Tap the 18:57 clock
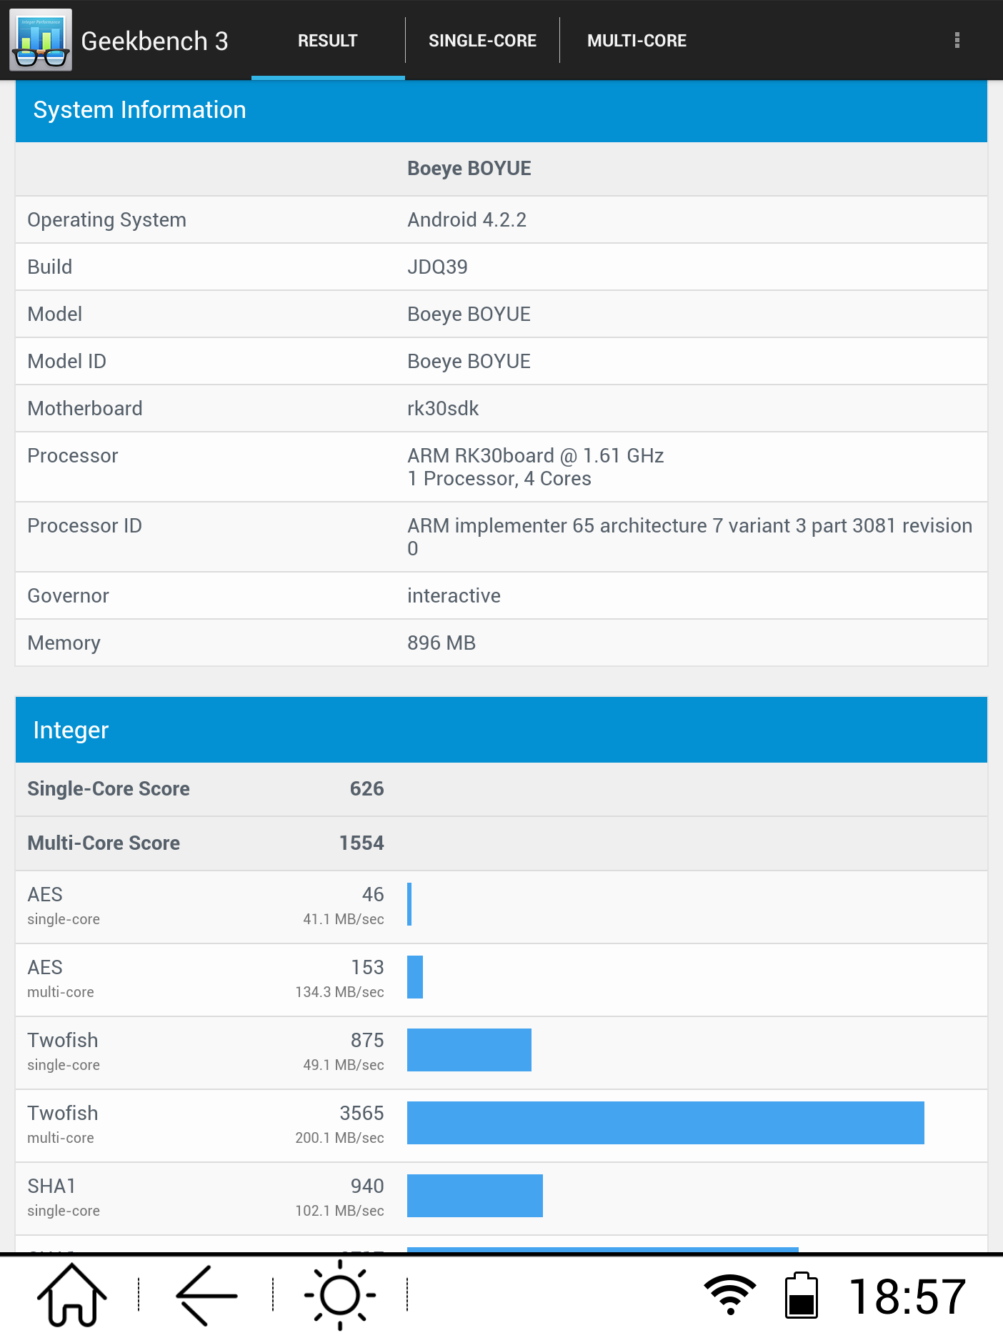The width and height of the screenshot is (1003, 1338). point(907,1297)
